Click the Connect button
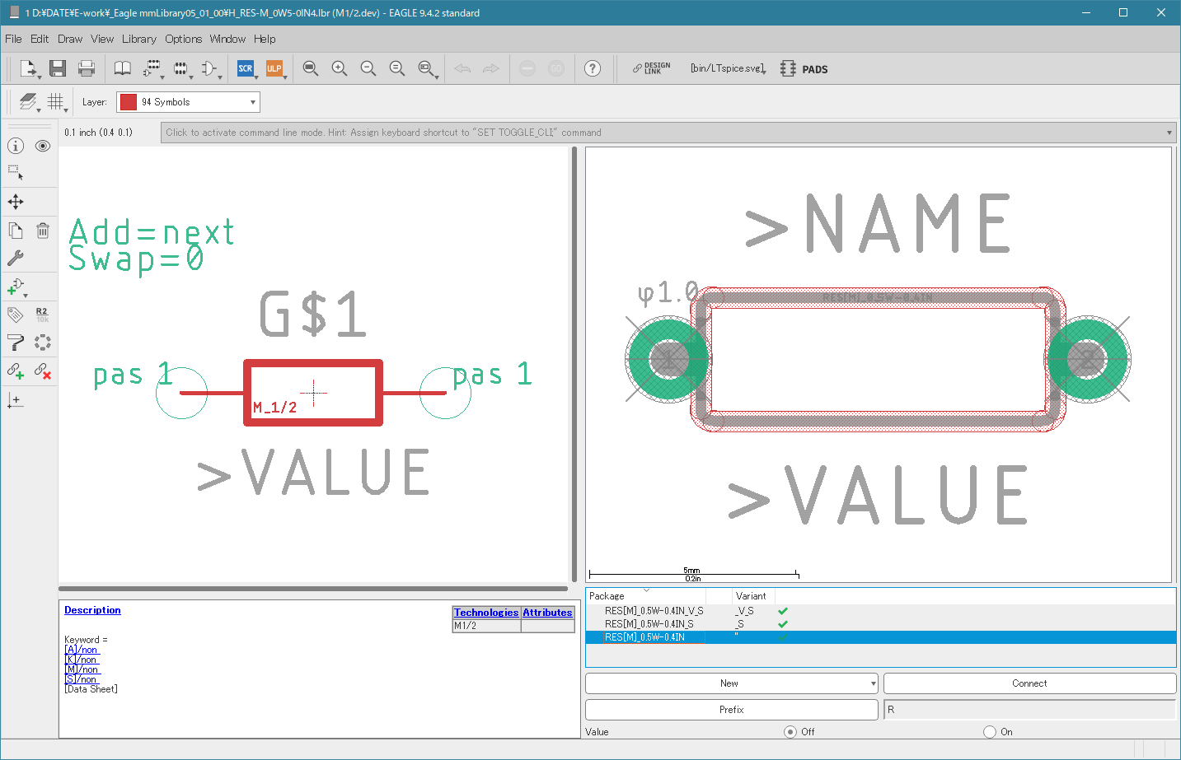 coord(1029,683)
